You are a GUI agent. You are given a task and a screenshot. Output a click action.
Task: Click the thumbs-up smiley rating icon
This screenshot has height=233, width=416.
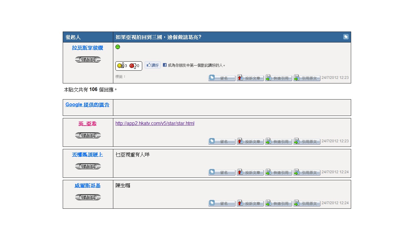point(121,66)
